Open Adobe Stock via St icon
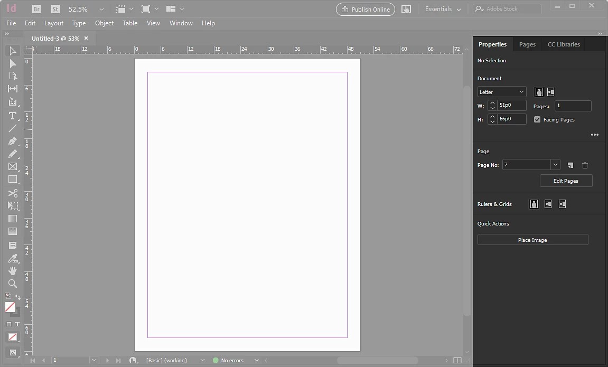The width and height of the screenshot is (608, 367). click(x=55, y=9)
